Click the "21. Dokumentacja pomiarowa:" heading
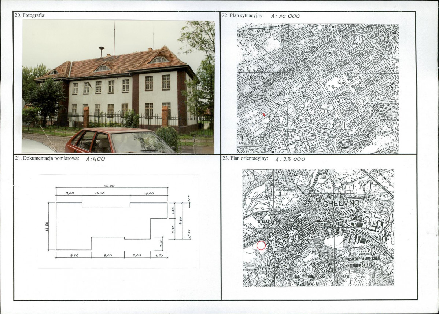This screenshot has height=314, width=439. point(47,158)
